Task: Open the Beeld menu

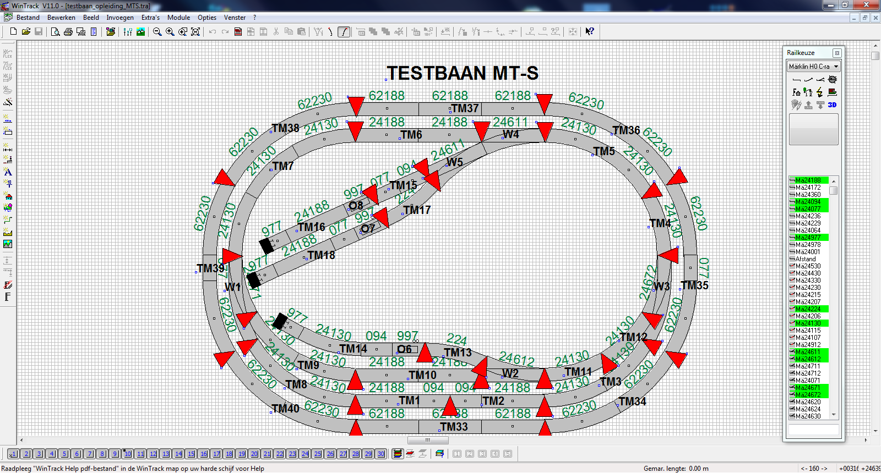Action: coord(91,18)
